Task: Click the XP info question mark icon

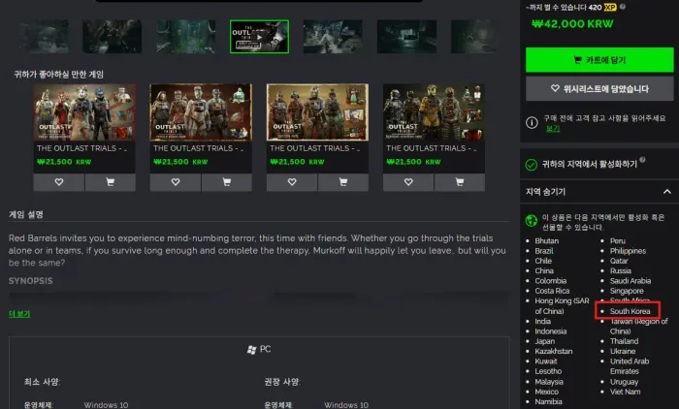Action: click(x=623, y=7)
